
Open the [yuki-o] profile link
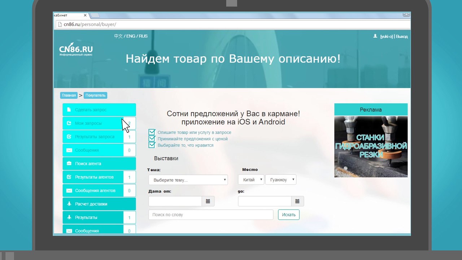[386, 36]
